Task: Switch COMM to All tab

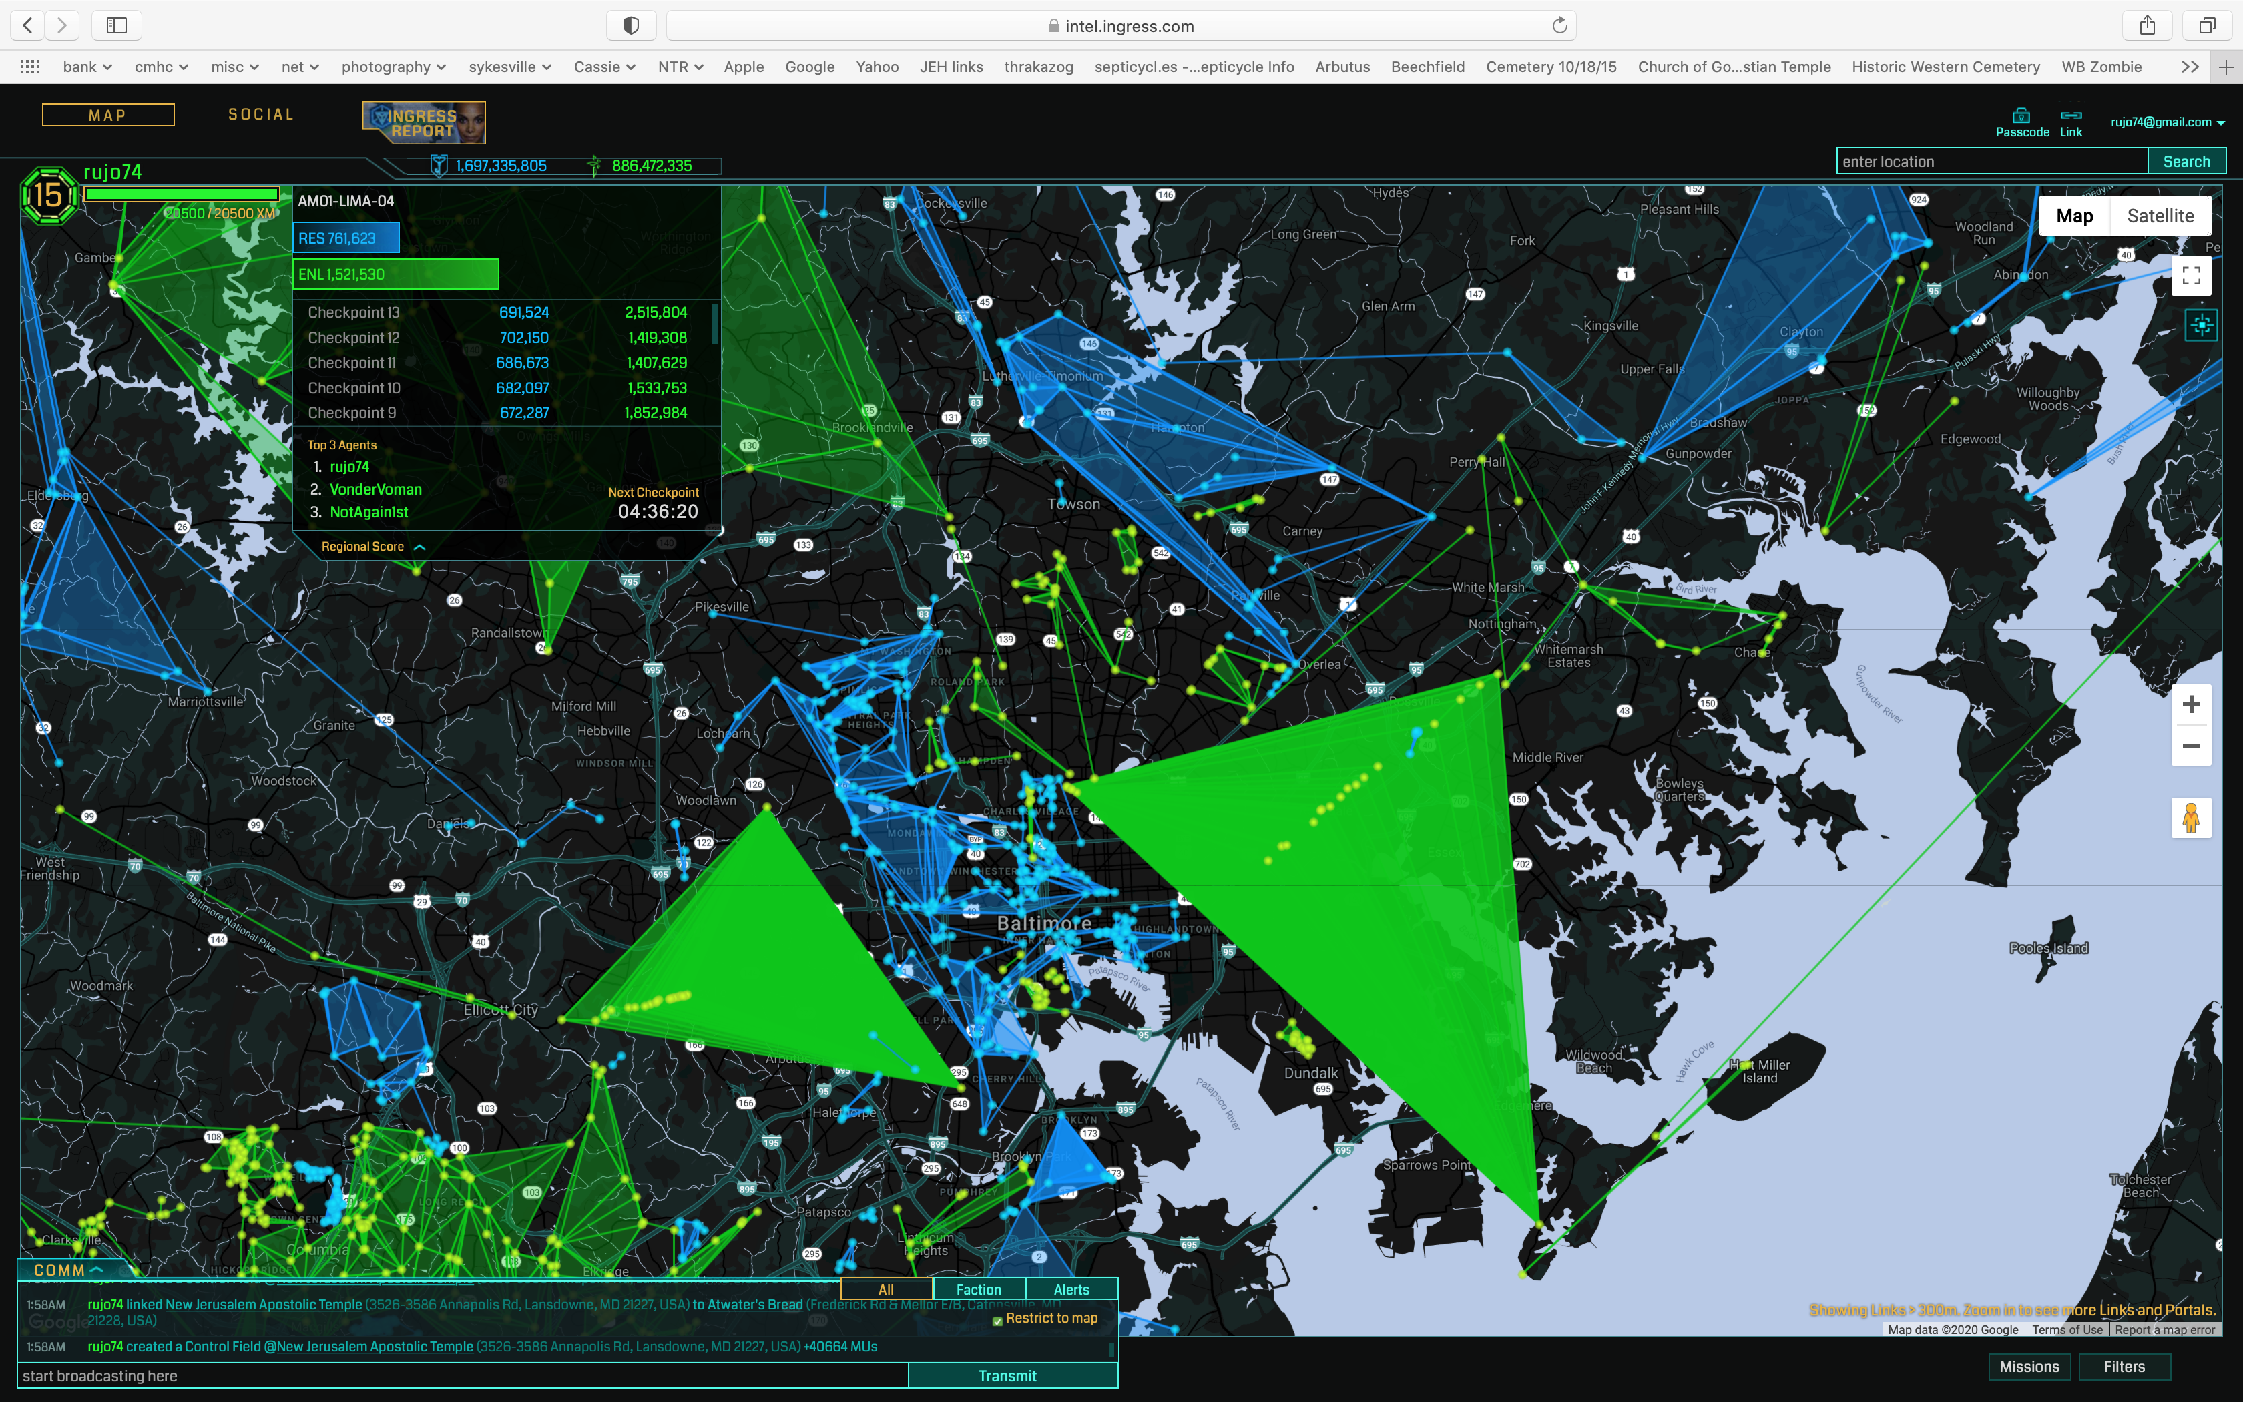Action: pos(886,1289)
